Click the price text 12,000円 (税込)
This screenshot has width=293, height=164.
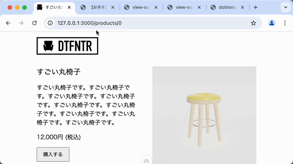pyautogui.click(x=59, y=137)
